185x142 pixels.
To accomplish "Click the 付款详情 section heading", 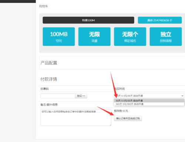I will click(x=49, y=79).
